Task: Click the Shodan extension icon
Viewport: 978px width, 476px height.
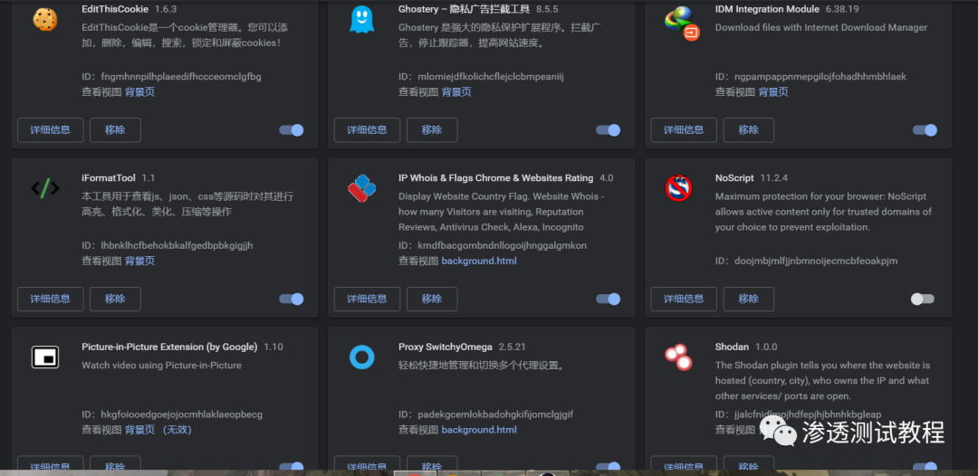Action: [678, 357]
